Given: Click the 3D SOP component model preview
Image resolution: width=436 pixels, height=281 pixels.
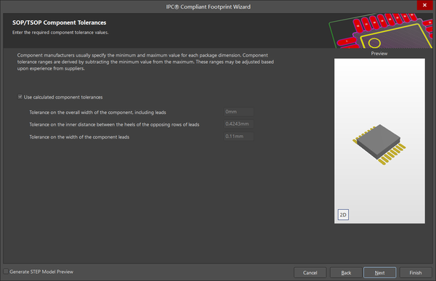Looking at the screenshot, I should (379, 144).
